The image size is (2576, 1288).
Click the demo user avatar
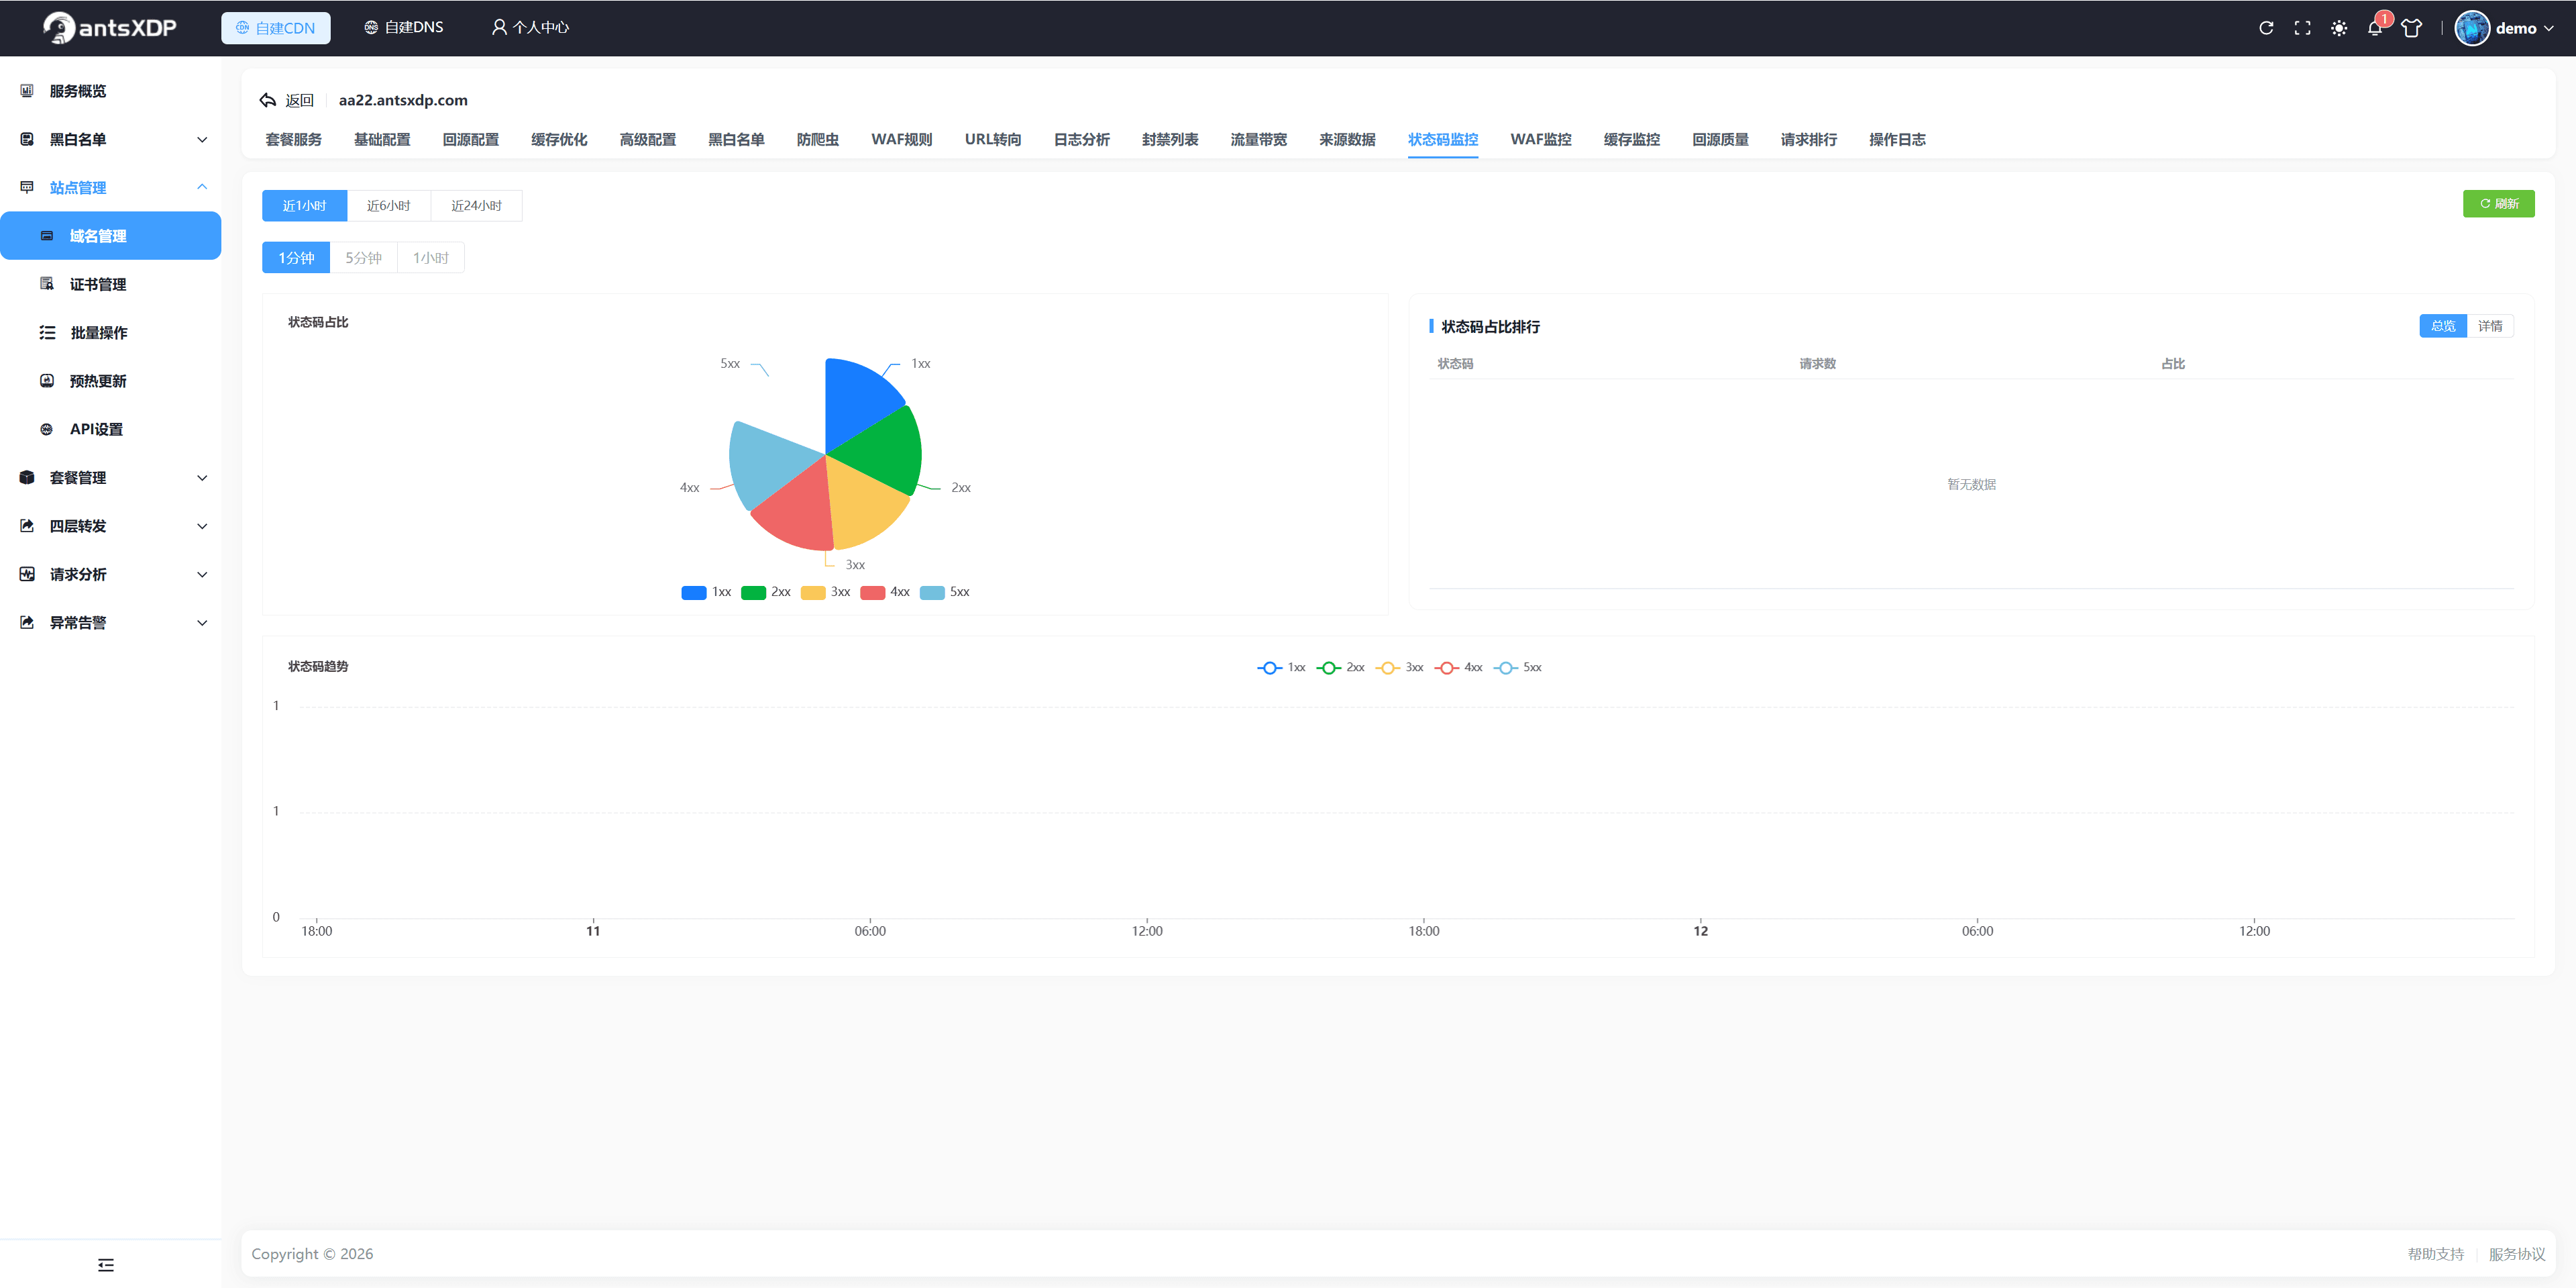2471,28
